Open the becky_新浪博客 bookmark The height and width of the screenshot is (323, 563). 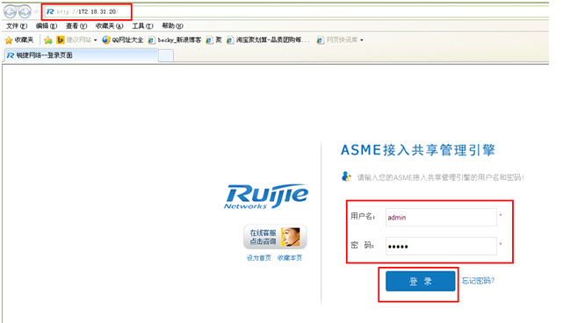(x=175, y=39)
